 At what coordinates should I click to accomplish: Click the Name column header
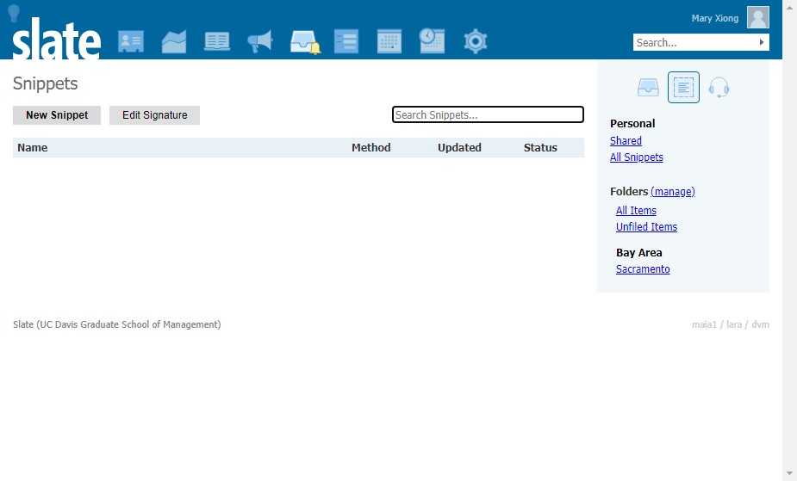(33, 148)
